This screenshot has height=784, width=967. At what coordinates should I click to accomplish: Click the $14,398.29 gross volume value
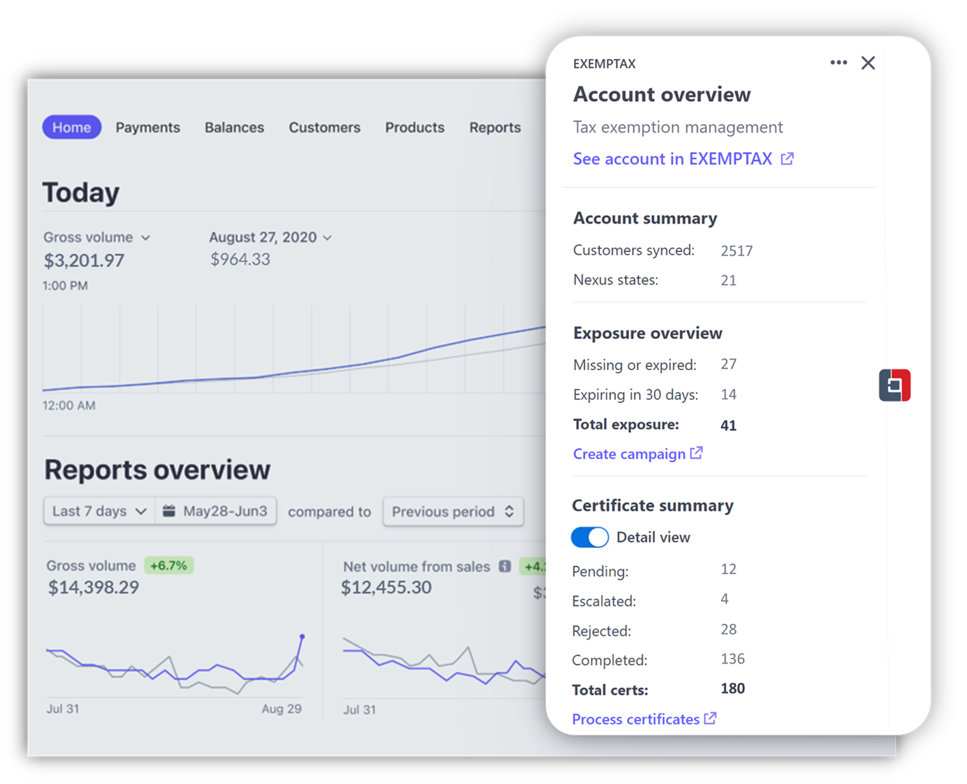point(93,587)
